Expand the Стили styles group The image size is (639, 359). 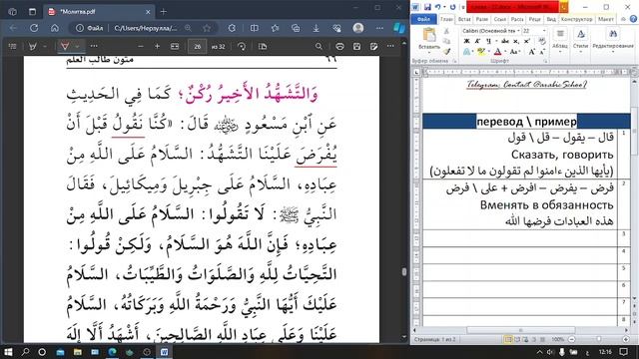[581, 40]
